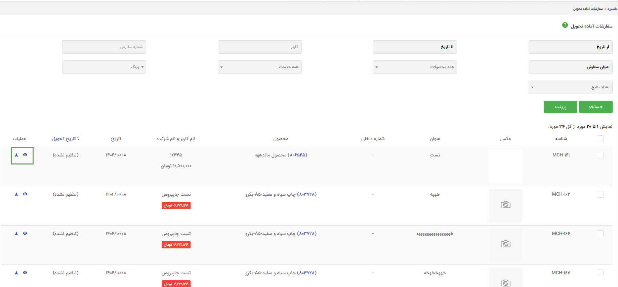This screenshot has height=287, width=618.
Task: Open the تعداد نتایج dropdown
Action: pyautogui.click(x=570, y=87)
